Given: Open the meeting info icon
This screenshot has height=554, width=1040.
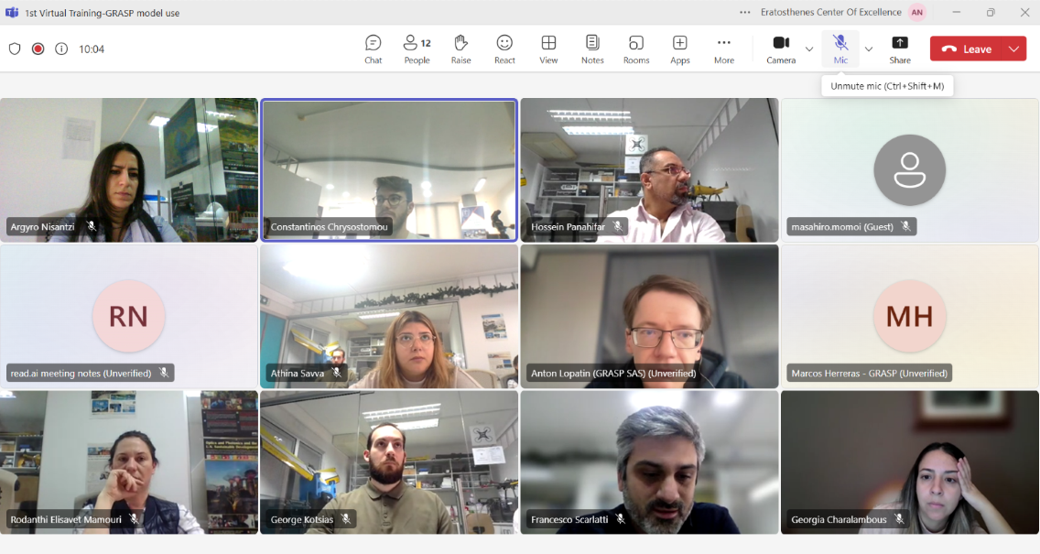Looking at the screenshot, I should coord(61,49).
